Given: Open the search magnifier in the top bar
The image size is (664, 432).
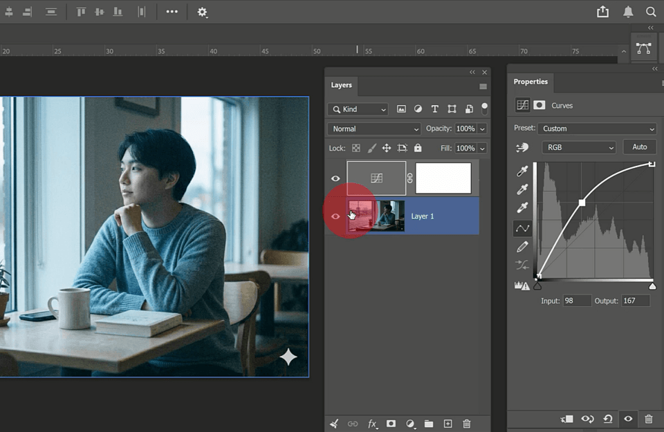Looking at the screenshot, I should pyautogui.click(x=651, y=12).
